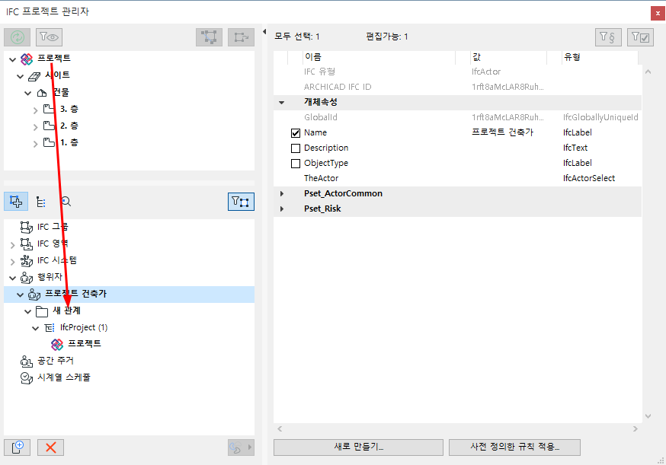Select the TheActor property row
The image size is (666, 465).
point(457,178)
